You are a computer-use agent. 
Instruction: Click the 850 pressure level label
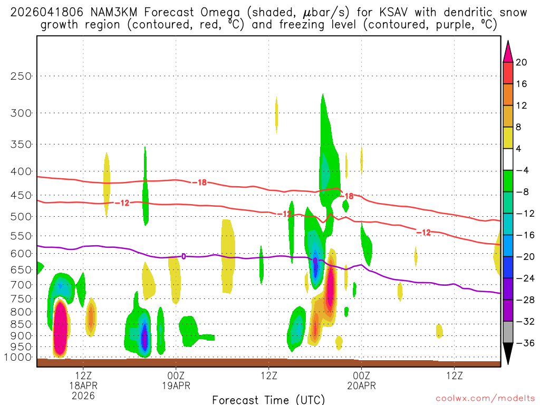click(21, 324)
